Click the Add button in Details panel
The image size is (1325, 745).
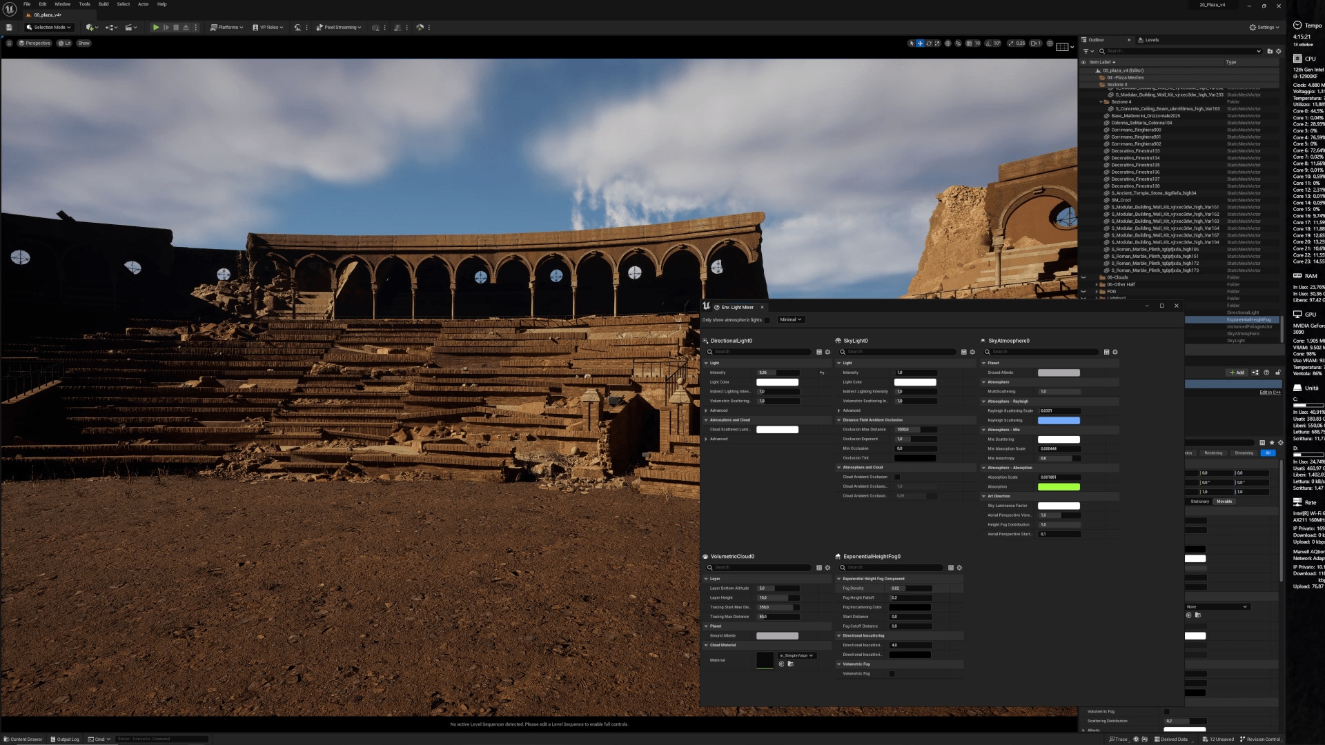(1237, 372)
